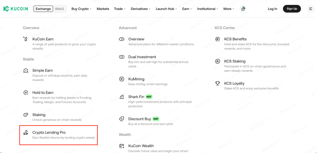The image size is (317, 153).
Task: Expand the Trade dropdown
Action: click(x=120, y=9)
